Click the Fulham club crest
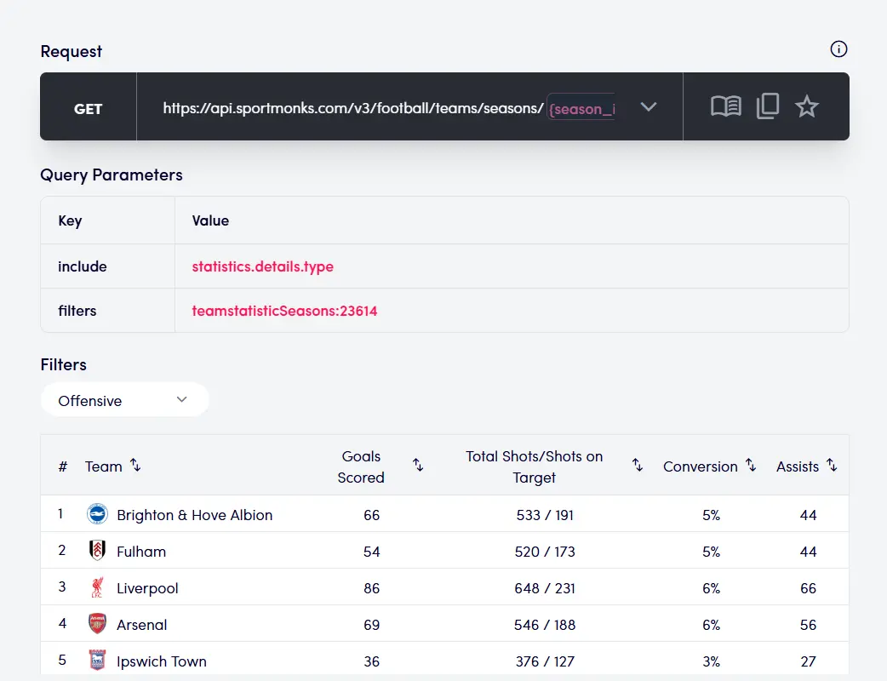 (x=97, y=551)
